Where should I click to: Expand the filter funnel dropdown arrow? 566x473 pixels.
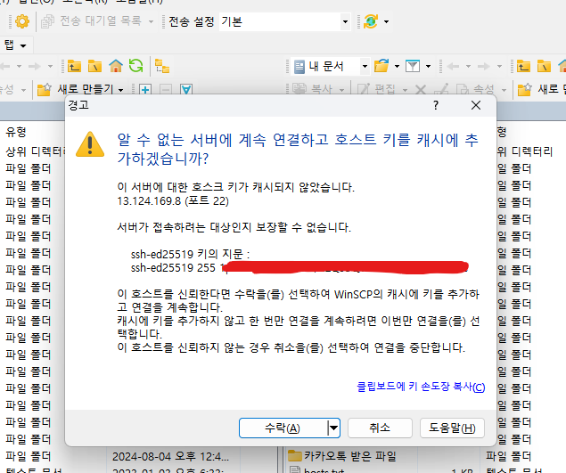click(428, 67)
